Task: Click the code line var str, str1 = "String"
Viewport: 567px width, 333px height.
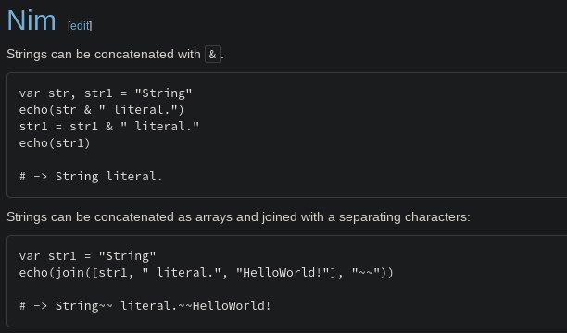Action: pyautogui.click(x=106, y=93)
